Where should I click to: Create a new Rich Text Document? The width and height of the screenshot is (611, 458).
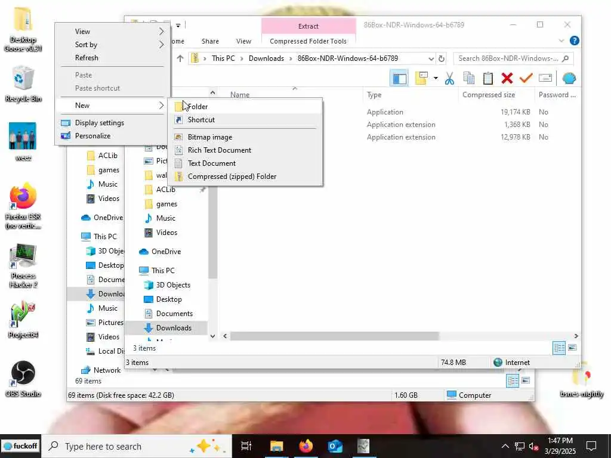tap(245, 150)
